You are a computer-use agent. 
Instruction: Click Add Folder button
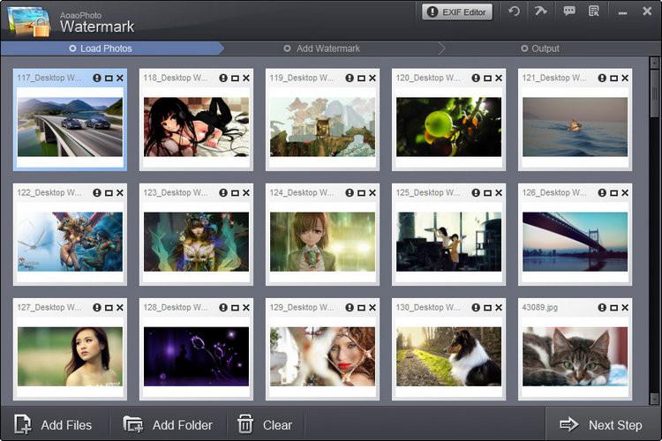[168, 424]
